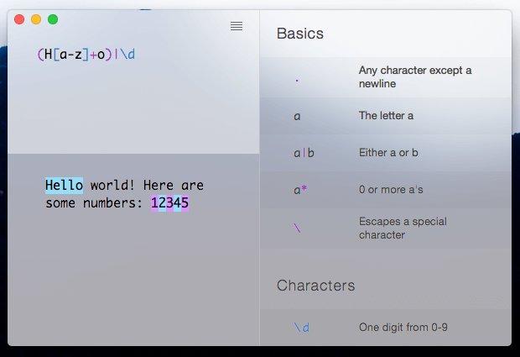
Task: Click the word 'numbers:' in test text
Action: pos(112,203)
